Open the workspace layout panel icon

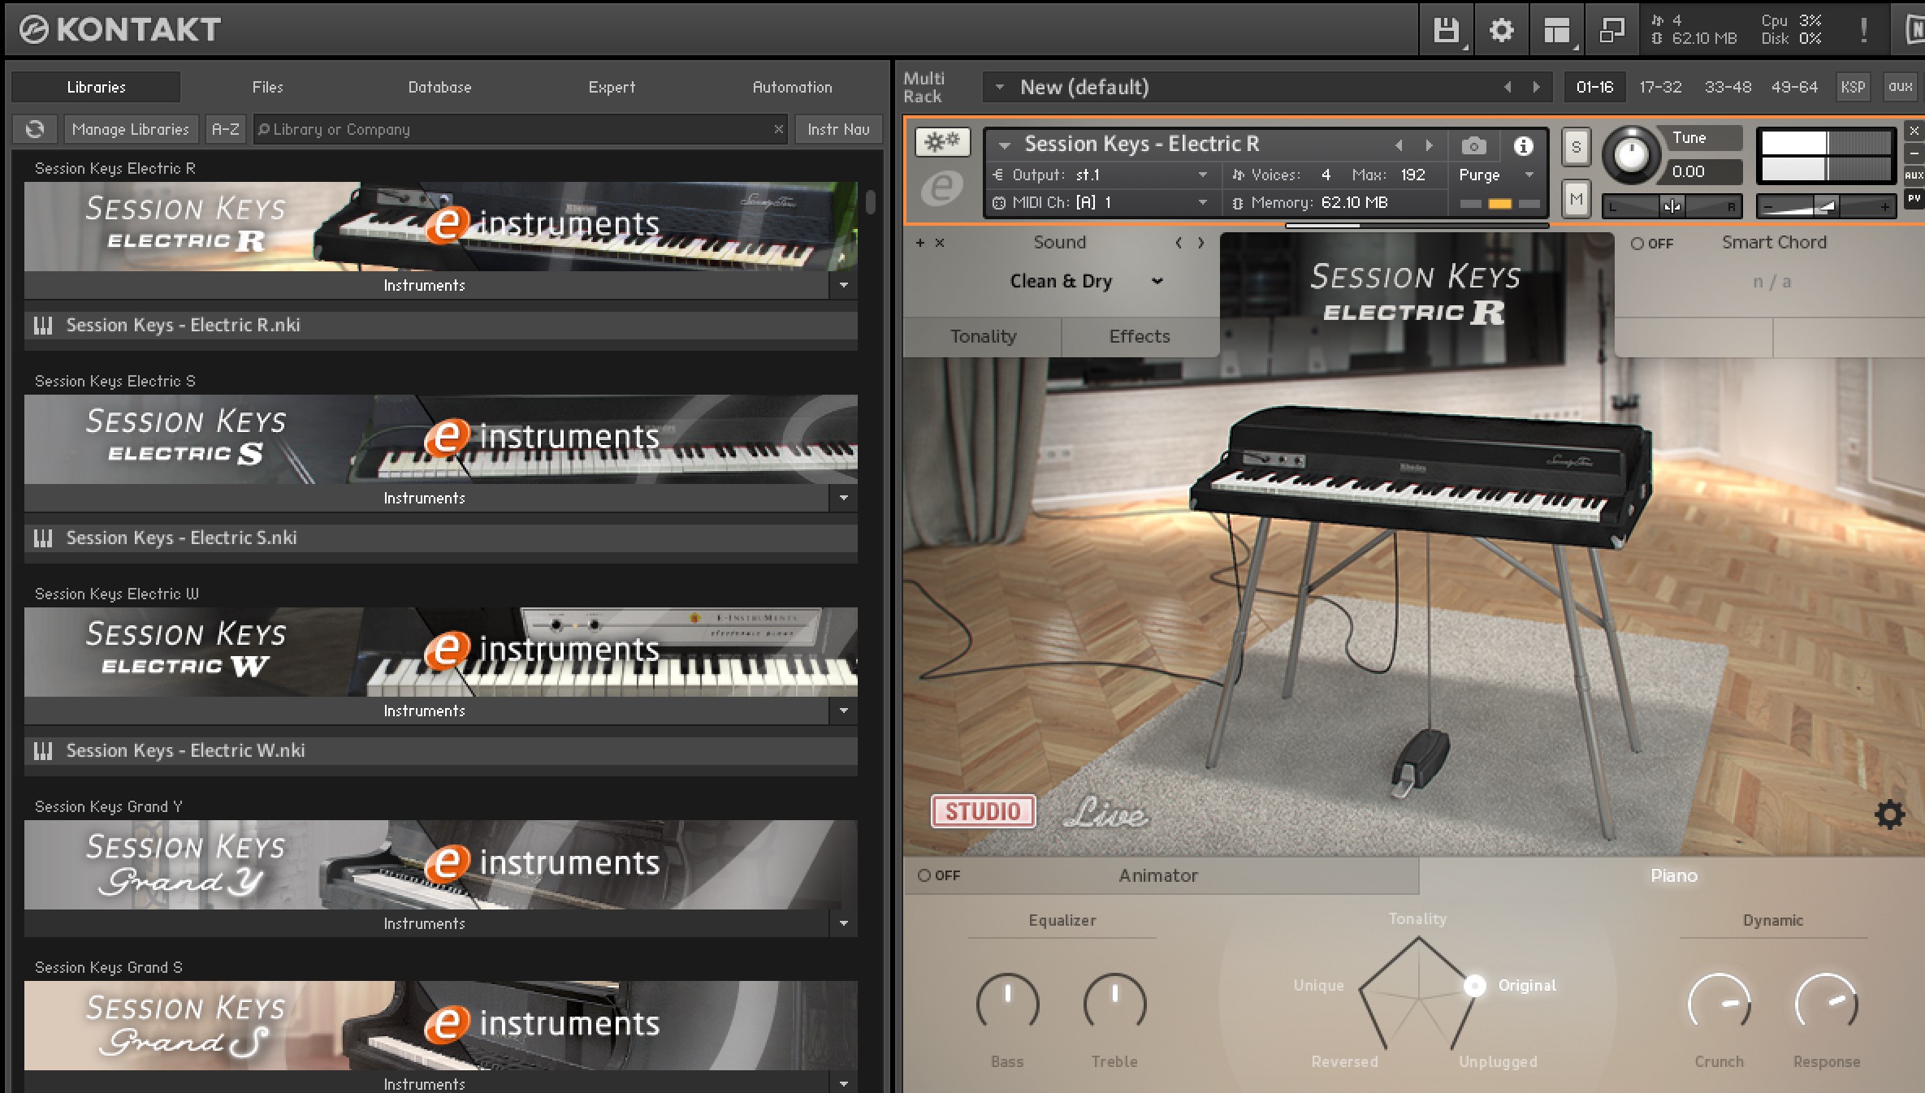1556,31
